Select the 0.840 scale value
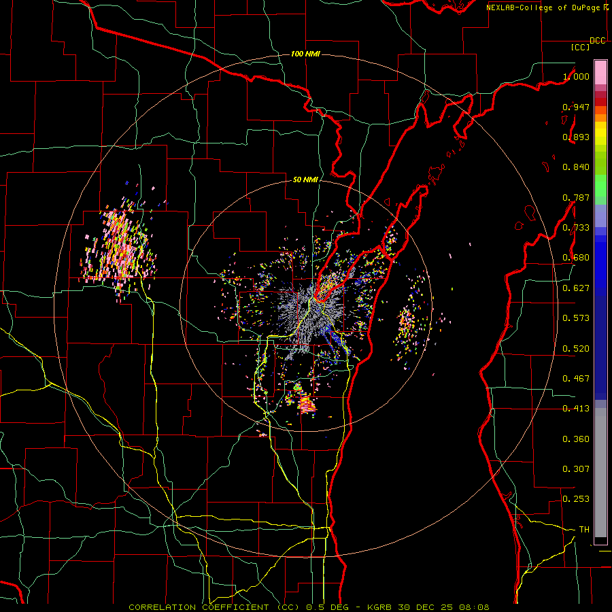The height and width of the screenshot is (612, 612). tap(576, 167)
